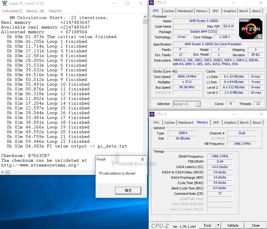
Task: Select Memory tab in lower CPU-Z window
Action: [202, 122]
